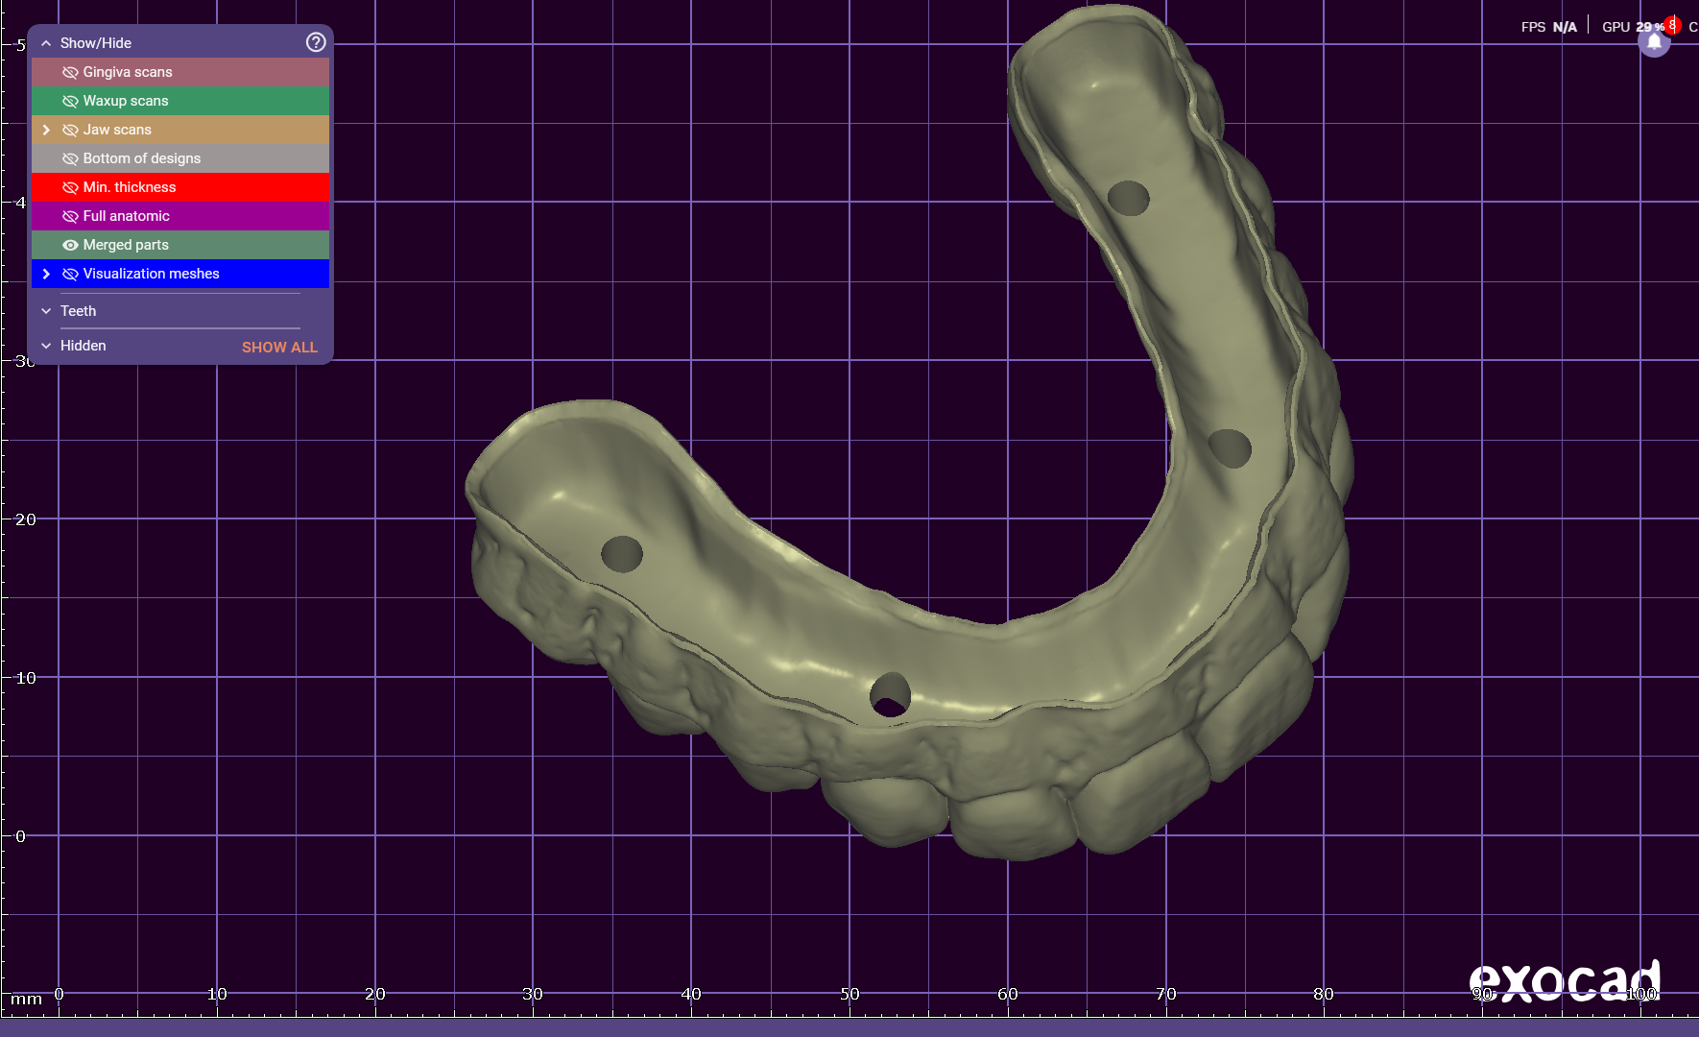Show Full anatomic using its eye icon
The width and height of the screenshot is (1699, 1037).
pos(70,216)
